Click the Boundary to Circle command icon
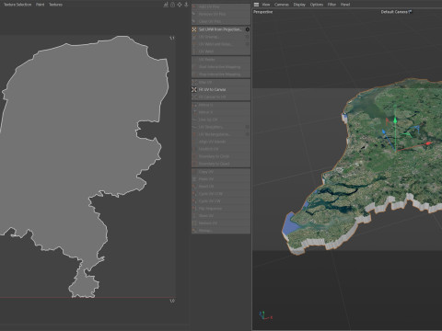 click(194, 156)
